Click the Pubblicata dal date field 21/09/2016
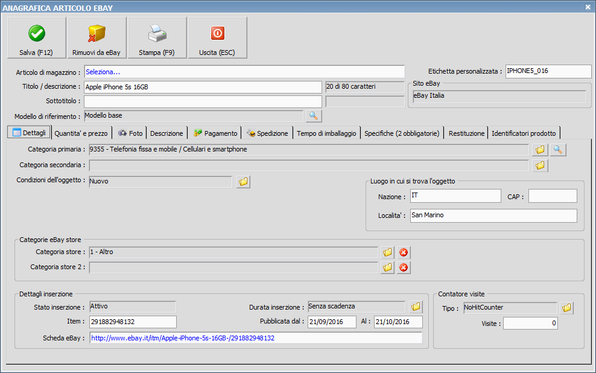596x373 pixels. tap(332, 322)
